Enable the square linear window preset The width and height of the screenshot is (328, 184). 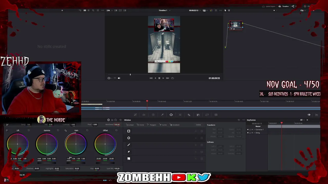click(x=129, y=131)
